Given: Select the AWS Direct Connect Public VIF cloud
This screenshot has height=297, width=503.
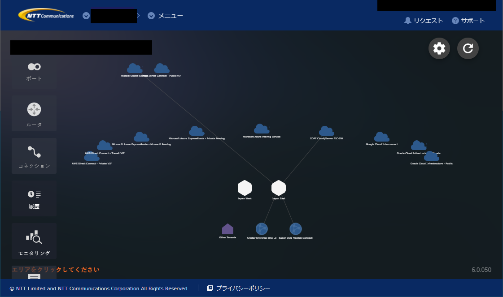Looking at the screenshot, I should [x=162, y=68].
